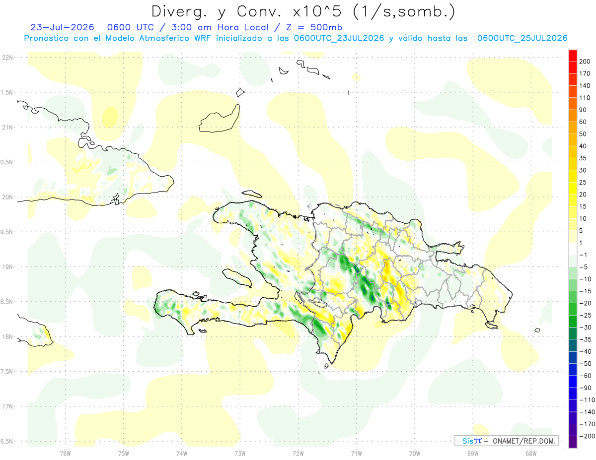Viewport: 596px width, 460px height.
Task: Click the longitude label '69W'
Action: click(x=473, y=454)
